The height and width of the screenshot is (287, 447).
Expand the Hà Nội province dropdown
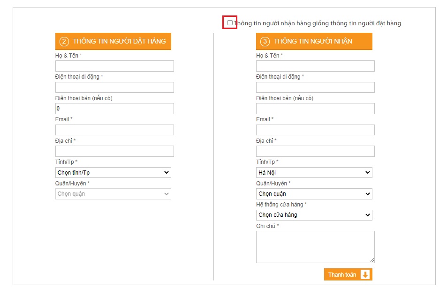(x=314, y=173)
